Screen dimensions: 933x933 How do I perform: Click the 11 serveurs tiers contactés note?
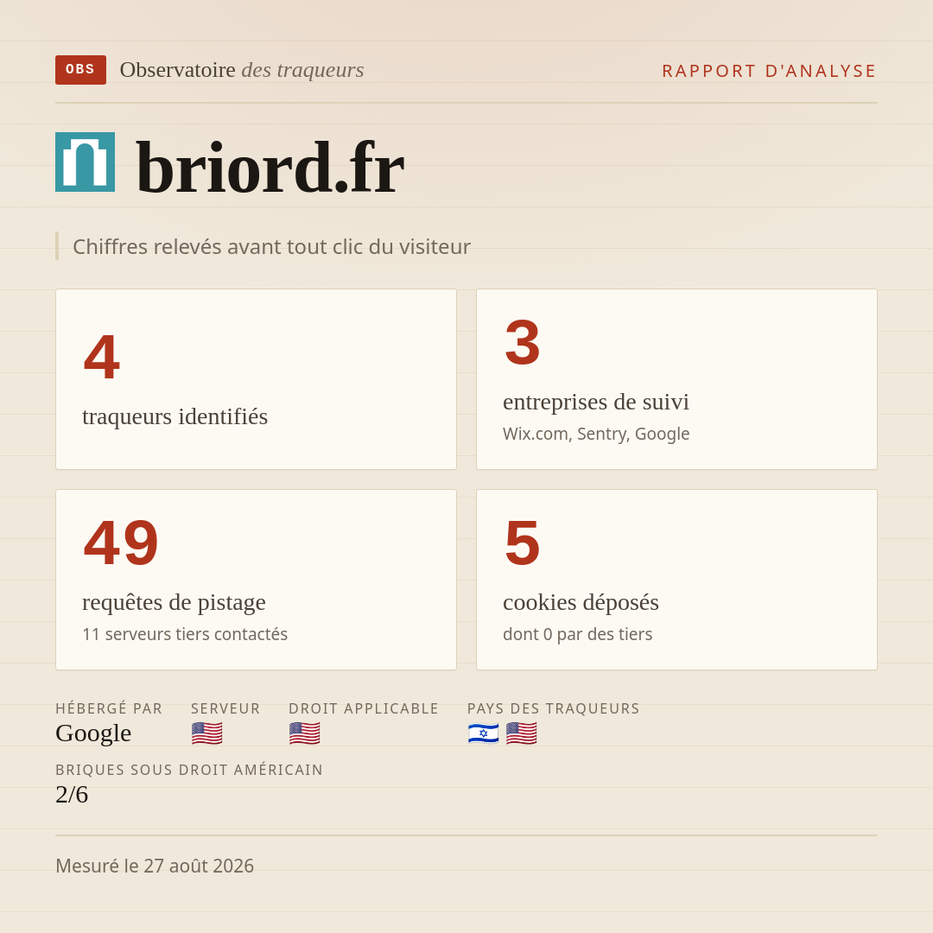click(185, 634)
